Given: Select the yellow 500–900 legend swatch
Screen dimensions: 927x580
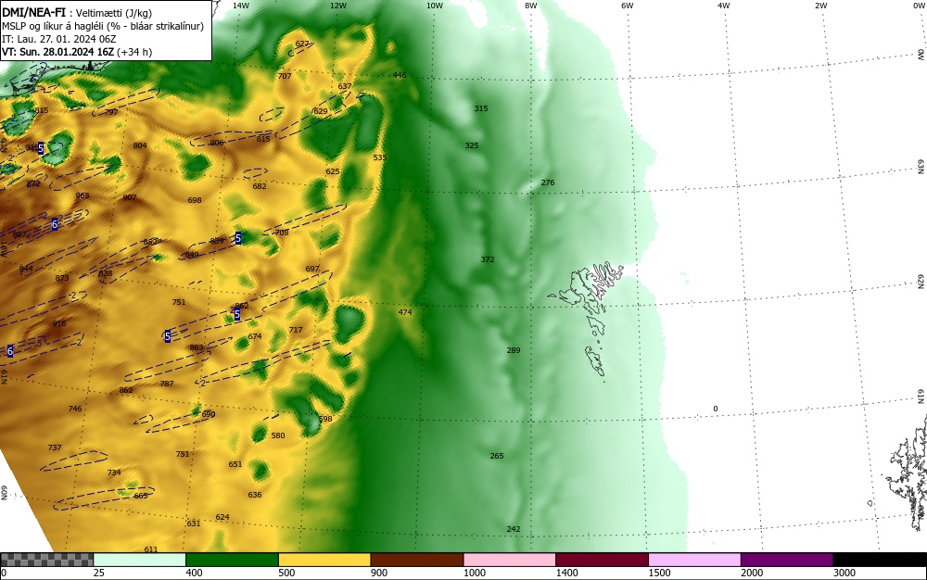Looking at the screenshot, I should pyautogui.click(x=324, y=560).
